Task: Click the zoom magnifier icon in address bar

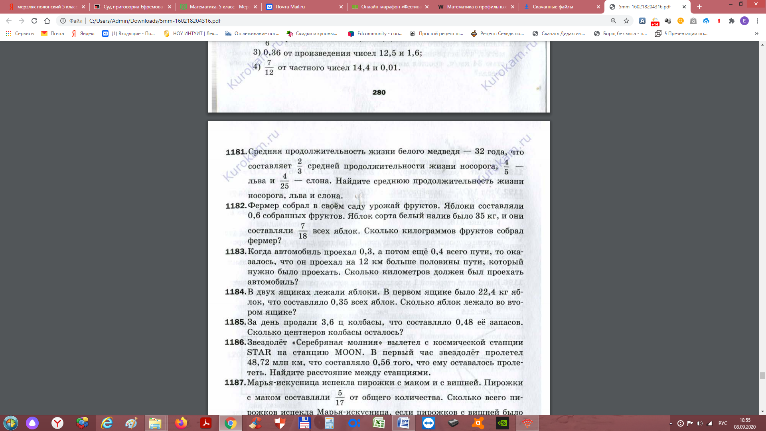Action: point(613,21)
